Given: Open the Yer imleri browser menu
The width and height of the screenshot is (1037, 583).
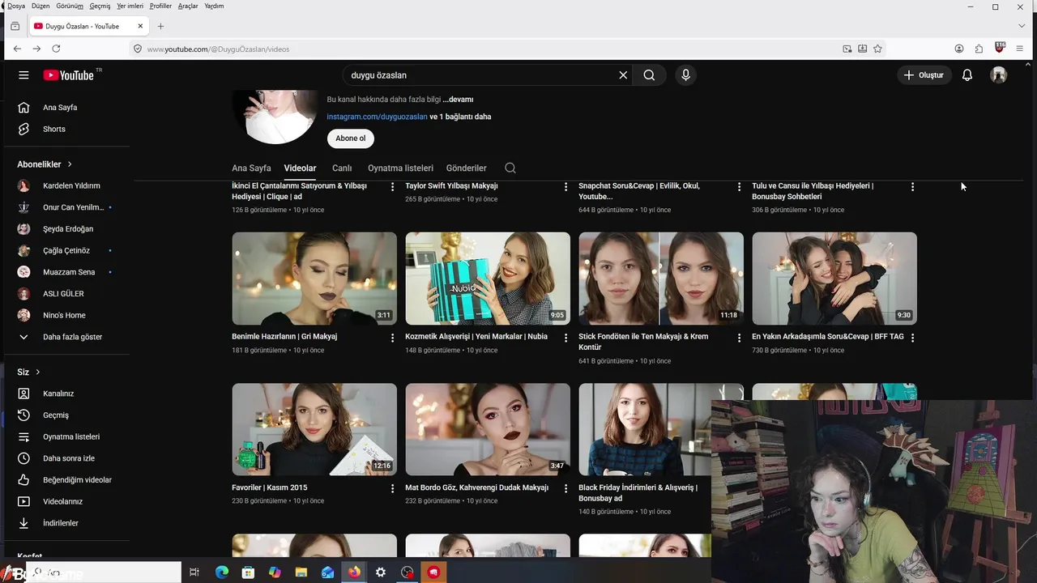Looking at the screenshot, I should pos(130,6).
